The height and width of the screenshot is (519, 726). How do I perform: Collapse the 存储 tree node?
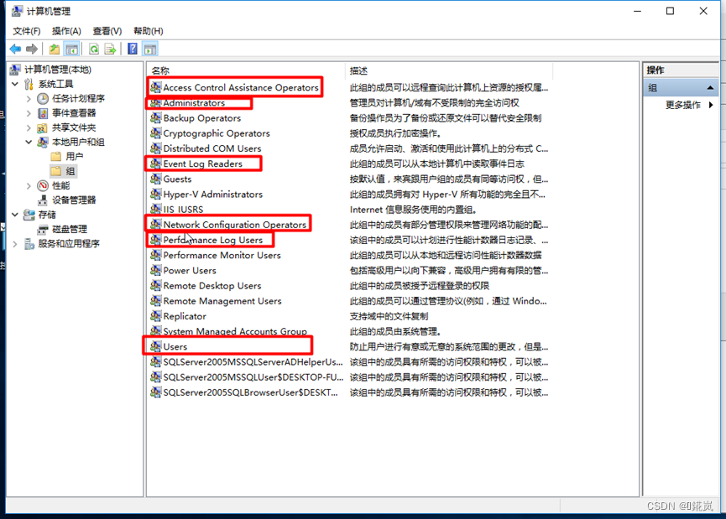coord(15,215)
